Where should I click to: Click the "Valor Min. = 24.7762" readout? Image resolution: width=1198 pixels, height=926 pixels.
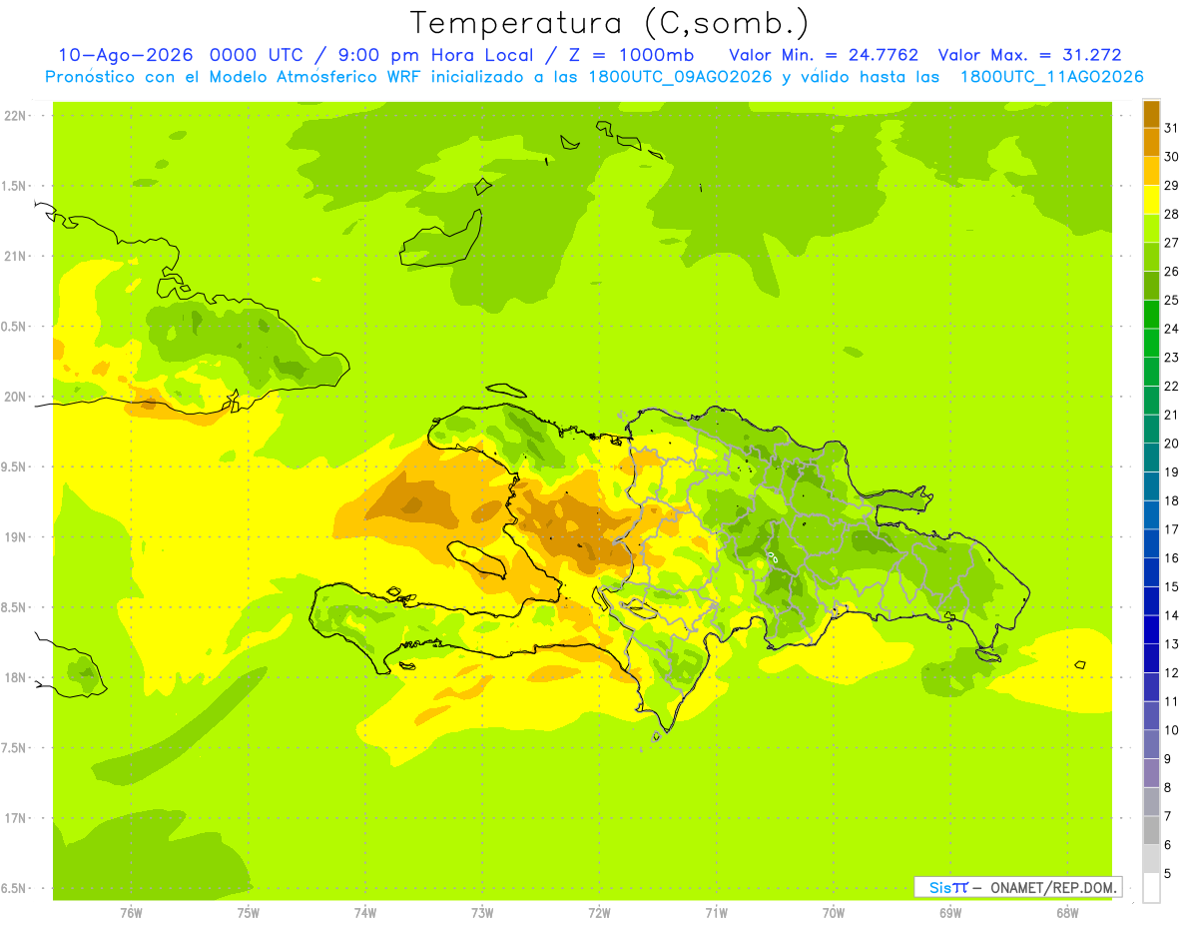(824, 55)
